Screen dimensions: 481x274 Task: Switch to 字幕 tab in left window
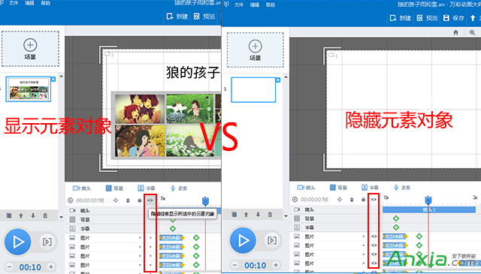click(x=147, y=188)
